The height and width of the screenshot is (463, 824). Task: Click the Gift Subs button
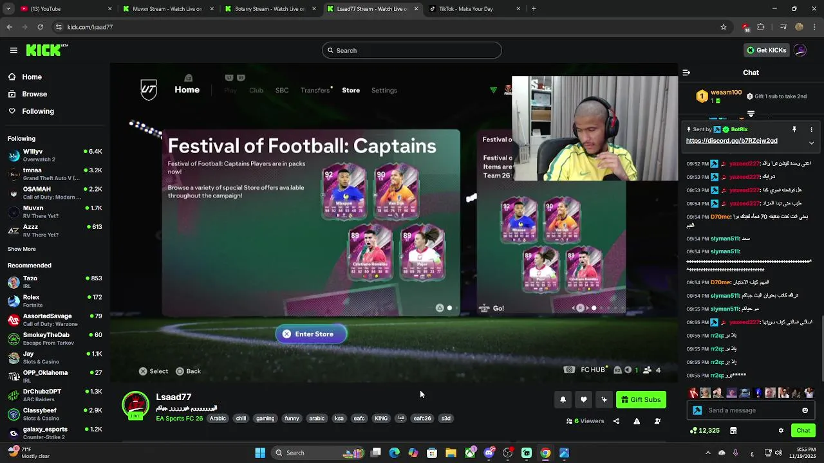coord(641,399)
